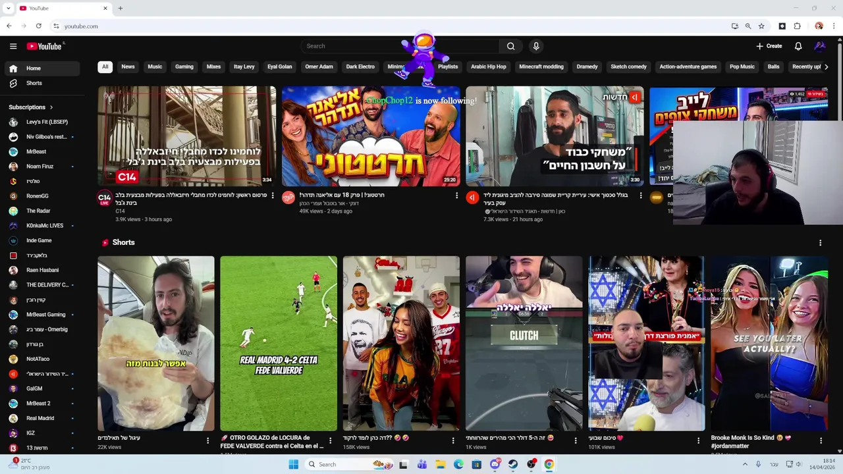Open the C14 channel avatar
This screenshot has height=474, width=843.
click(x=105, y=198)
